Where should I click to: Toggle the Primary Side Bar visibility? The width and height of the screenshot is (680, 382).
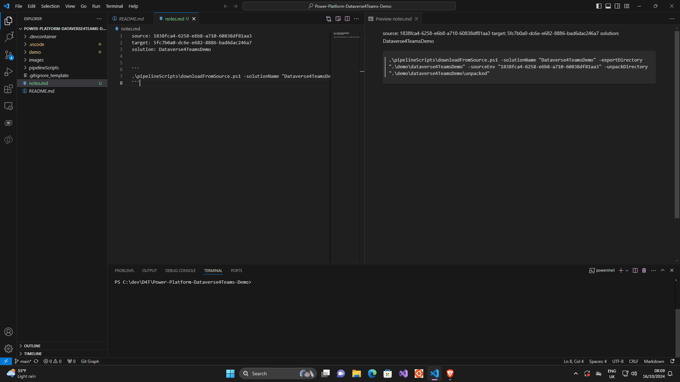pos(599,6)
